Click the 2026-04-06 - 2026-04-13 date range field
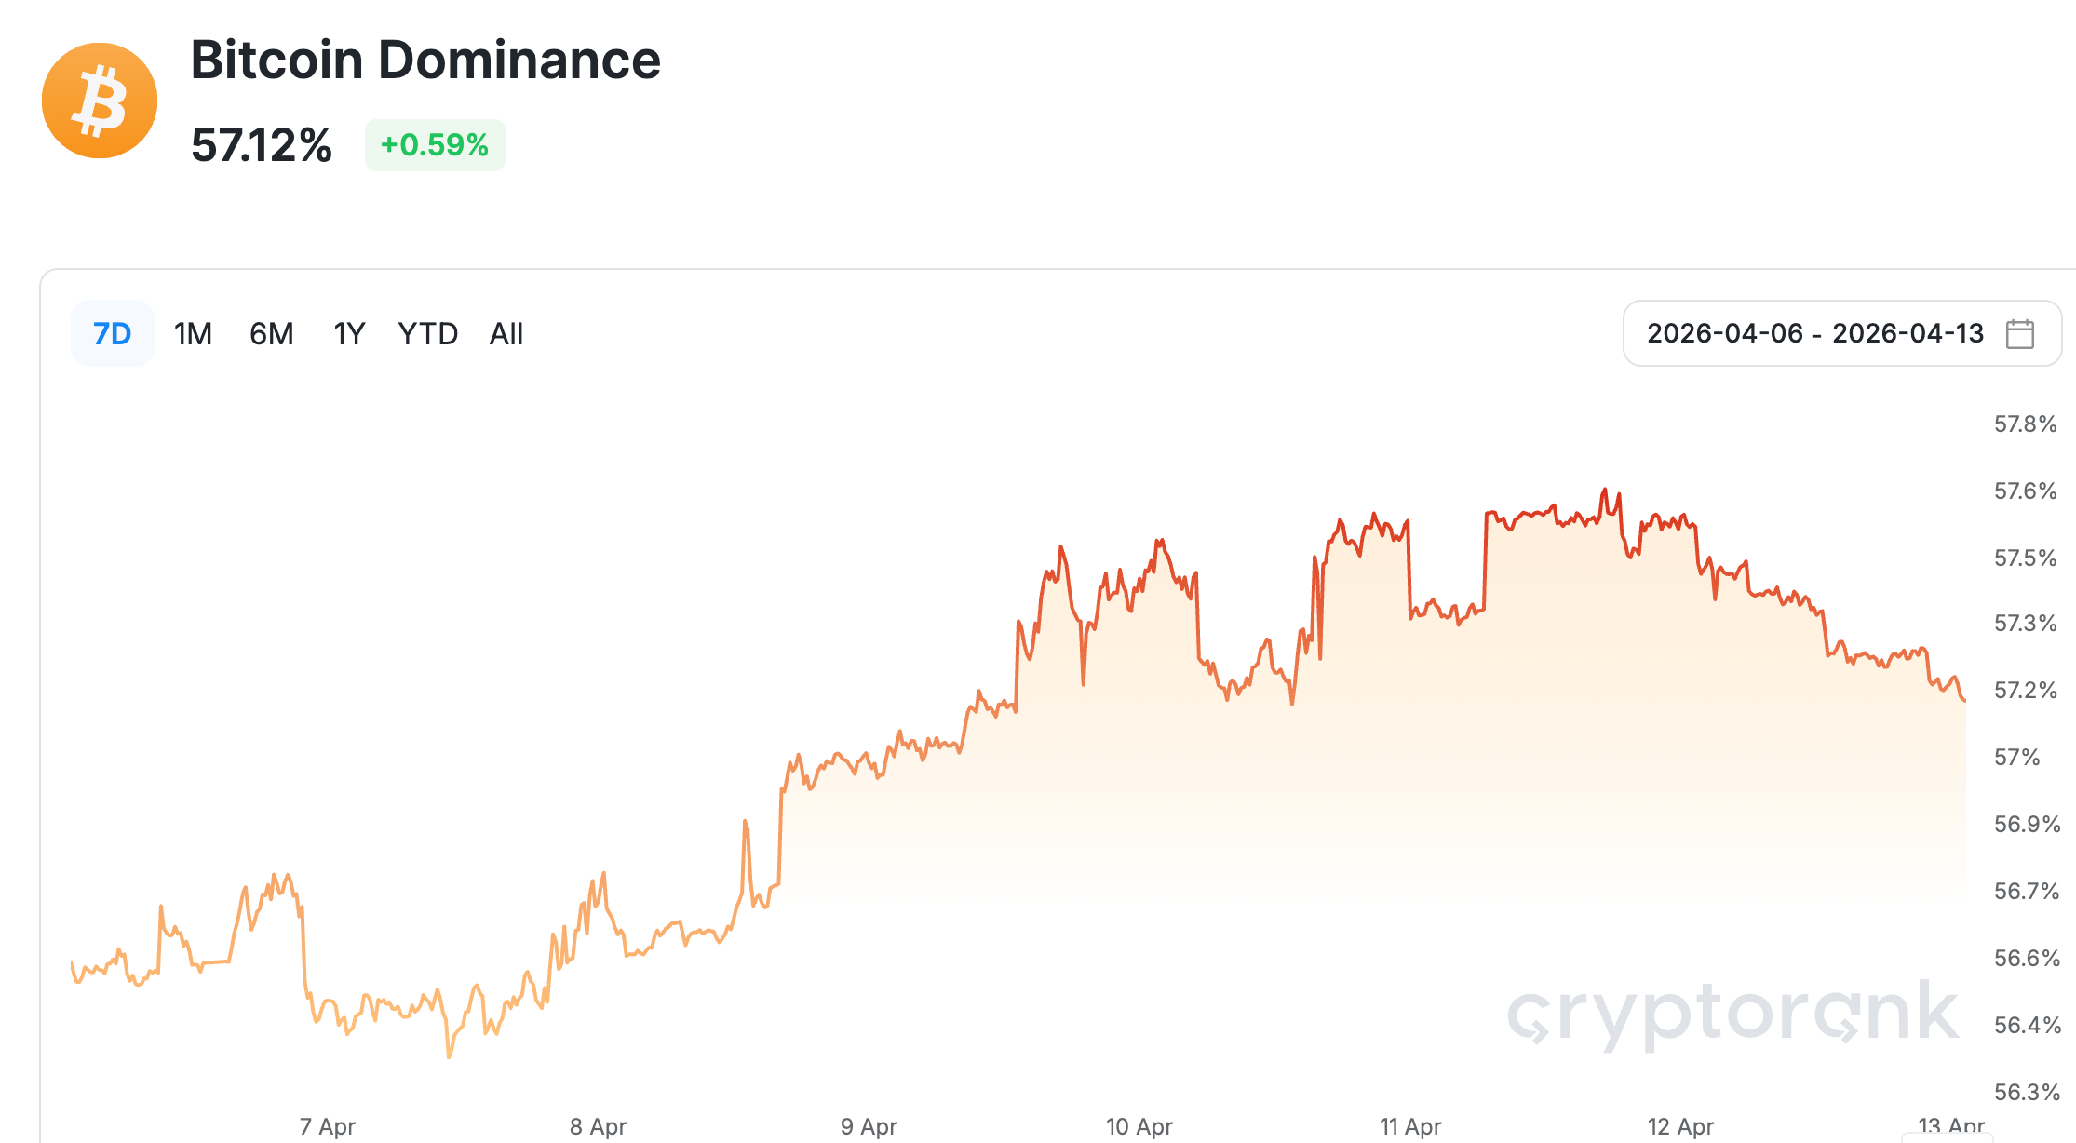This screenshot has height=1143, width=2076. (1814, 333)
